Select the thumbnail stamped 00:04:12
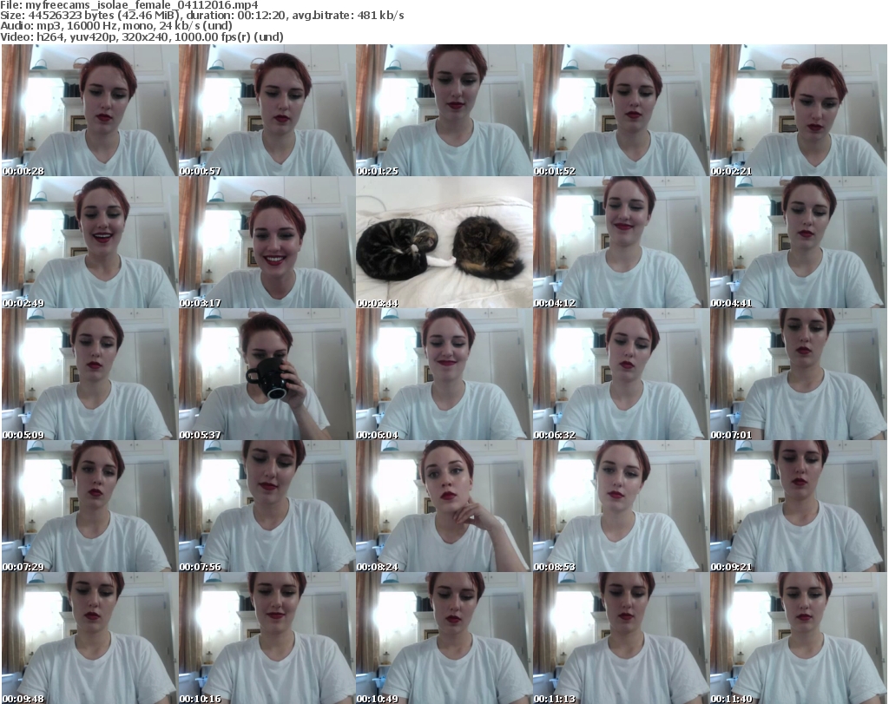The width and height of the screenshot is (889, 704). pyautogui.click(x=621, y=242)
